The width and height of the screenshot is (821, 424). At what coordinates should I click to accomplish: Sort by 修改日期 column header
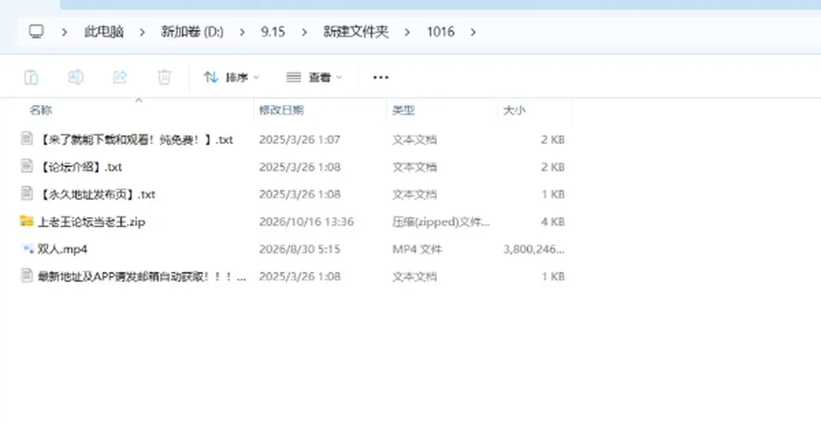281,110
